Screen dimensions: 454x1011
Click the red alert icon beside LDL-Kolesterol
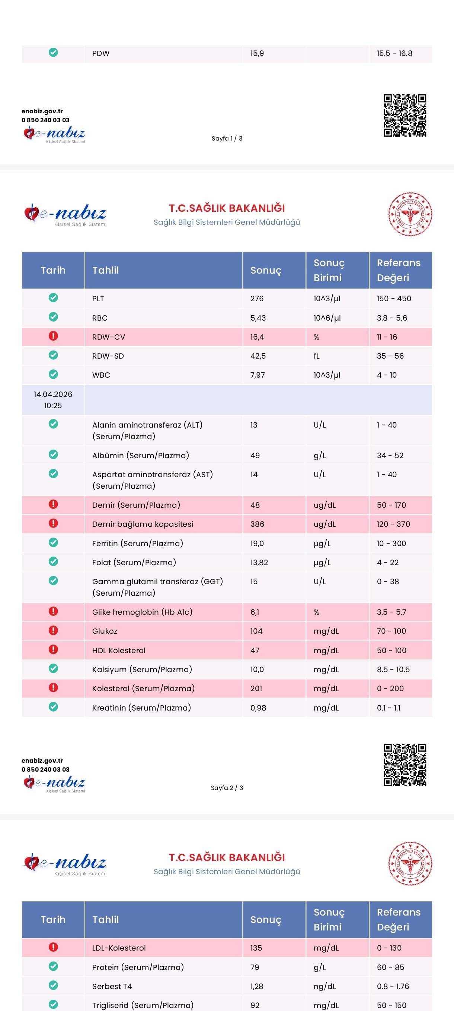[x=53, y=947]
